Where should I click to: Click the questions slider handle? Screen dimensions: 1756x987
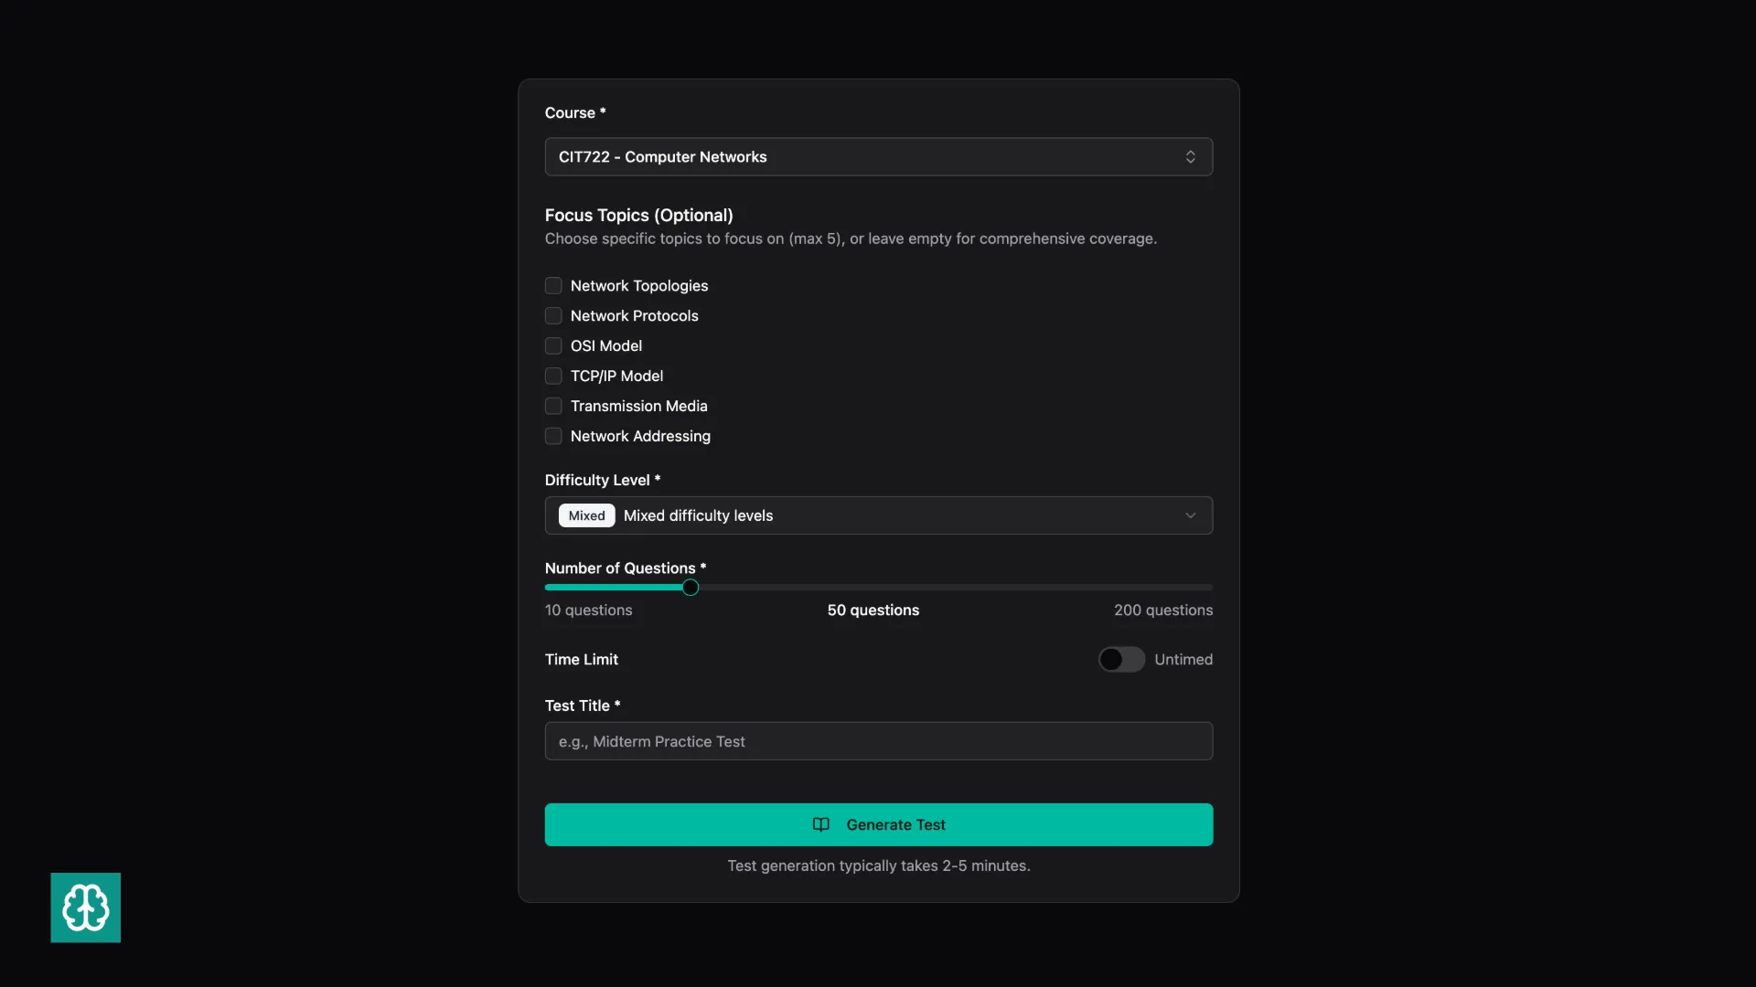point(691,588)
